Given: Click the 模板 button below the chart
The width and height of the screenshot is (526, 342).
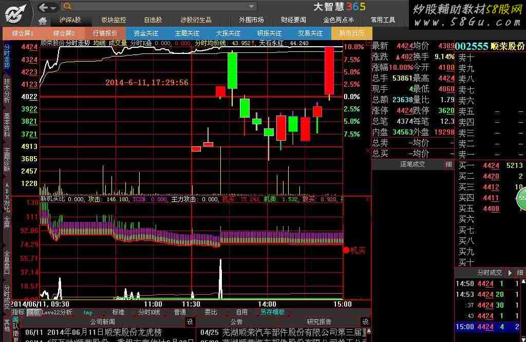Looking at the screenshot, I should coord(33,312).
